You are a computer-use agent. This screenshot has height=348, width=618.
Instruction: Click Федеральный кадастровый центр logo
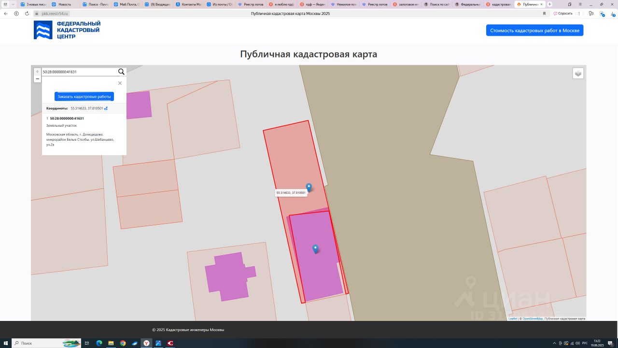coord(67,30)
